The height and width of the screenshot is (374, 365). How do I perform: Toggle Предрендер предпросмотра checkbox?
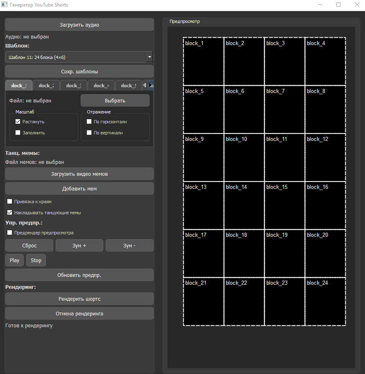(10, 233)
